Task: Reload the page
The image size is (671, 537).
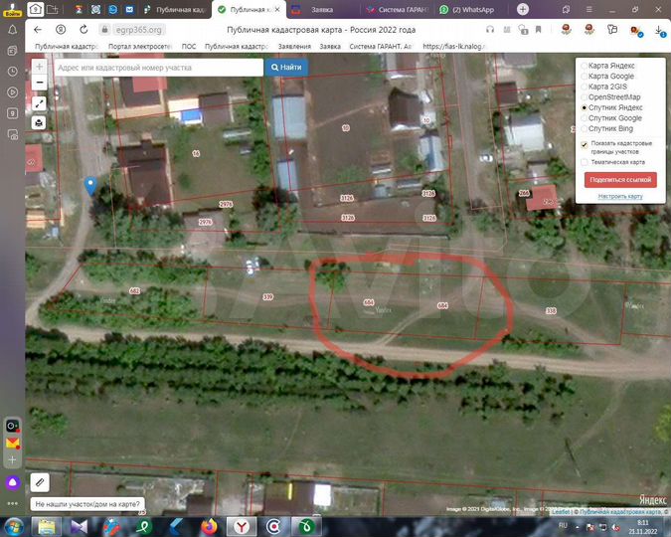Action: point(84,30)
